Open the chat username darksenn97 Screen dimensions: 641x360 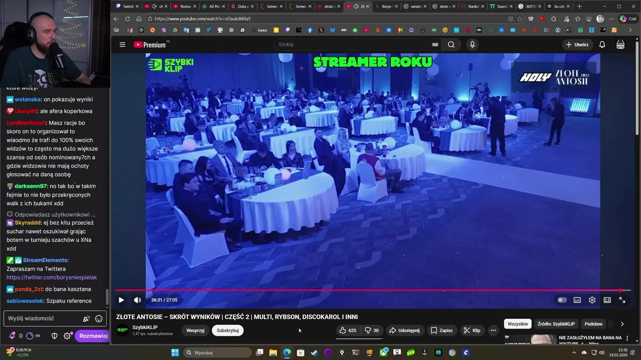click(31, 186)
